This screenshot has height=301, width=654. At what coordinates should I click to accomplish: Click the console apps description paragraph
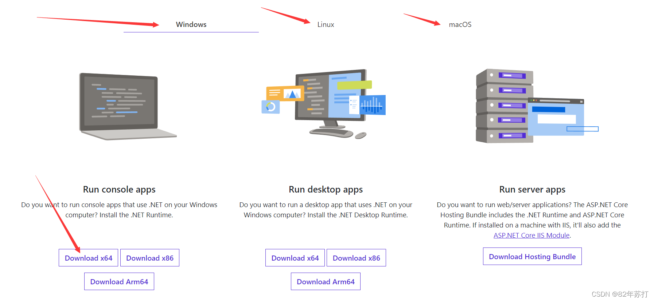coord(119,210)
